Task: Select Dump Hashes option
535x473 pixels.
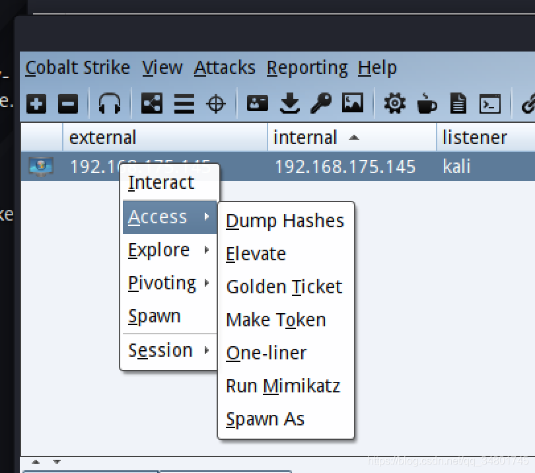Action: pyautogui.click(x=286, y=221)
